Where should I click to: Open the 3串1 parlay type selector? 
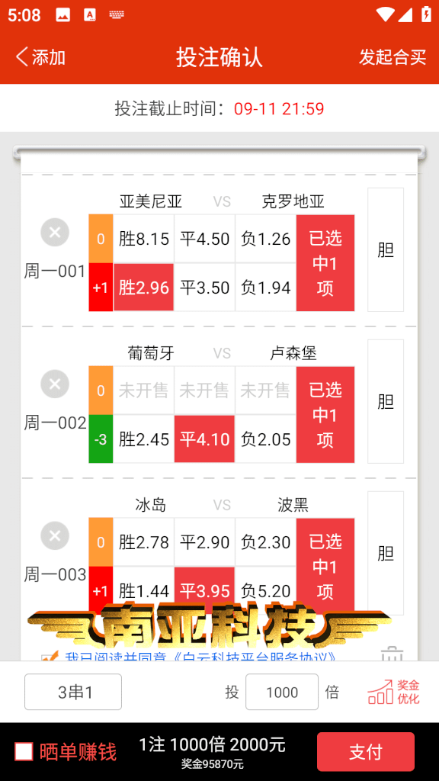point(73,692)
